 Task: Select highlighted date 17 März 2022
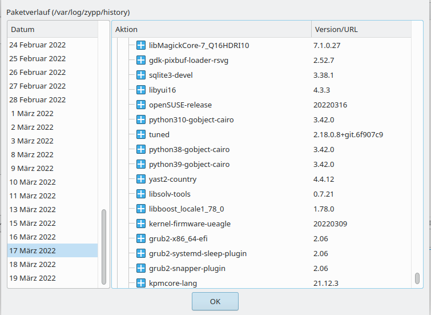coord(53,250)
